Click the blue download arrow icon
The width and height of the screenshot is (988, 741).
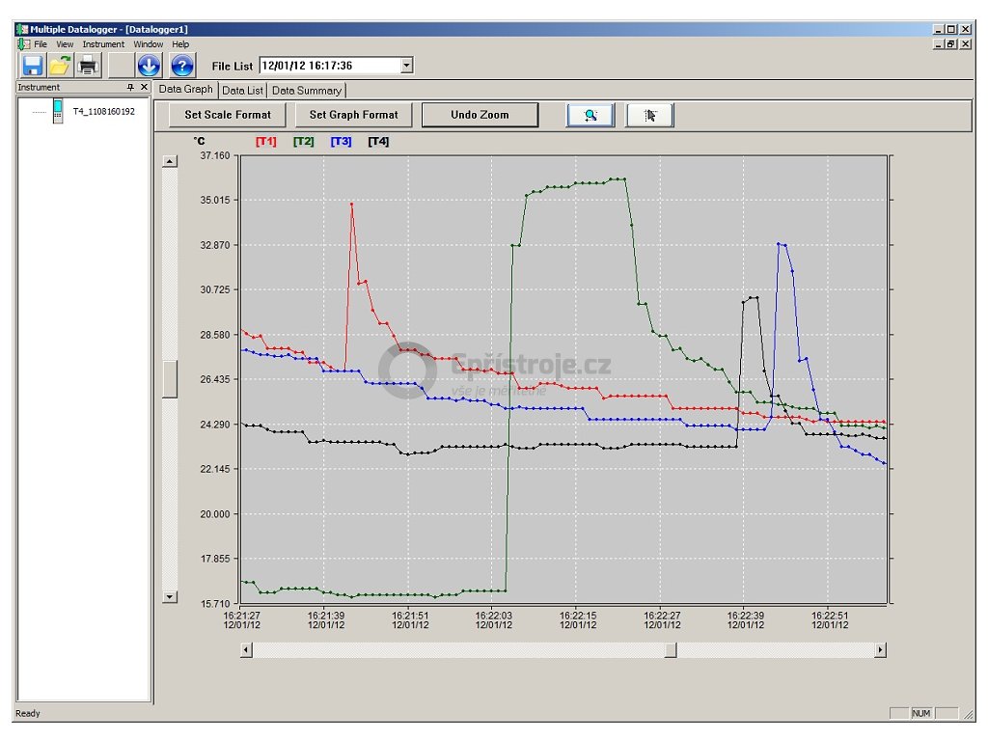pyautogui.click(x=149, y=66)
